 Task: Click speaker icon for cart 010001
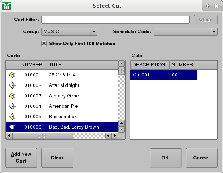12,75
